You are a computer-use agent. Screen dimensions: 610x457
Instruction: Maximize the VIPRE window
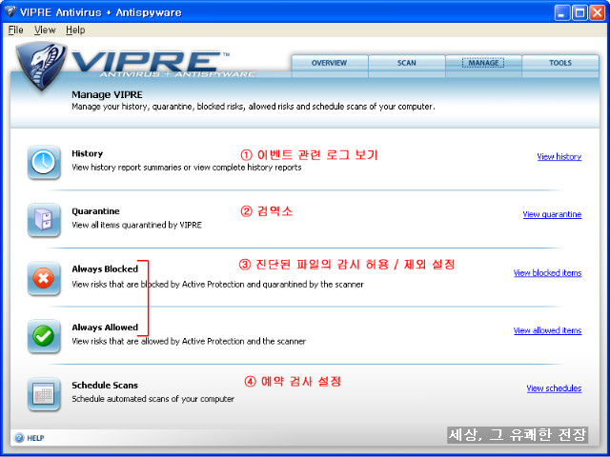pos(579,12)
